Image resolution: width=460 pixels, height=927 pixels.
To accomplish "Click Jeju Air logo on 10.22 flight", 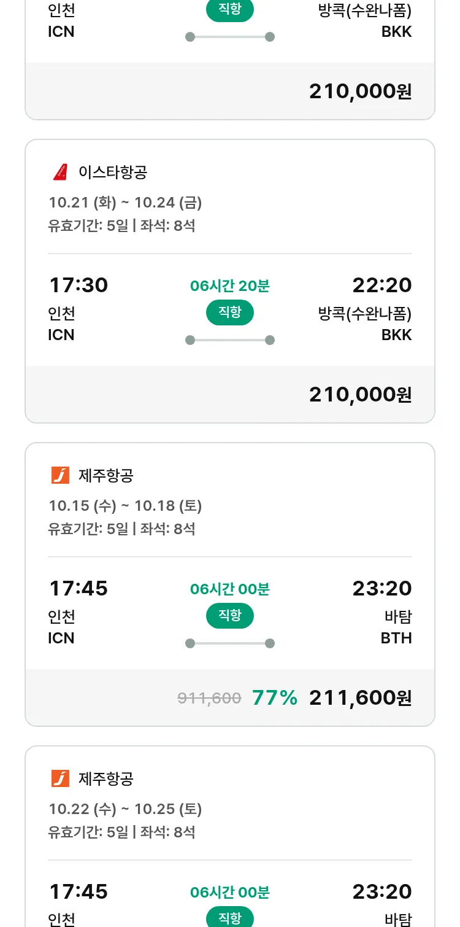I will pyautogui.click(x=60, y=779).
